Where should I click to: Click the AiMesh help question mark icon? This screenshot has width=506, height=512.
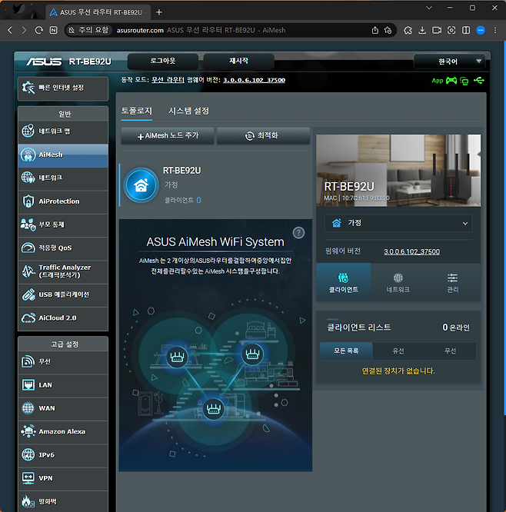pyautogui.click(x=299, y=232)
